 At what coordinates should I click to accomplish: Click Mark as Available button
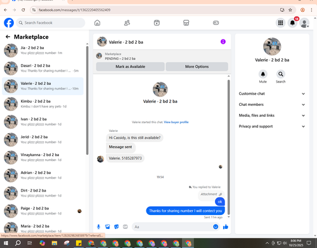pyautogui.click(x=130, y=67)
